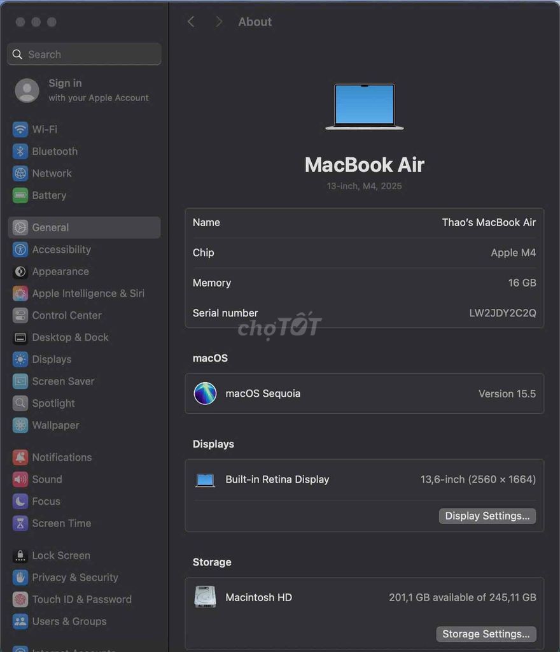Go back using the left chevron arrow
560x652 pixels.
pyautogui.click(x=191, y=21)
